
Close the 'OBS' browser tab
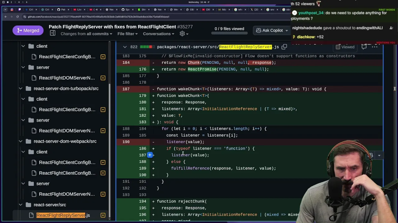click(198, 10)
